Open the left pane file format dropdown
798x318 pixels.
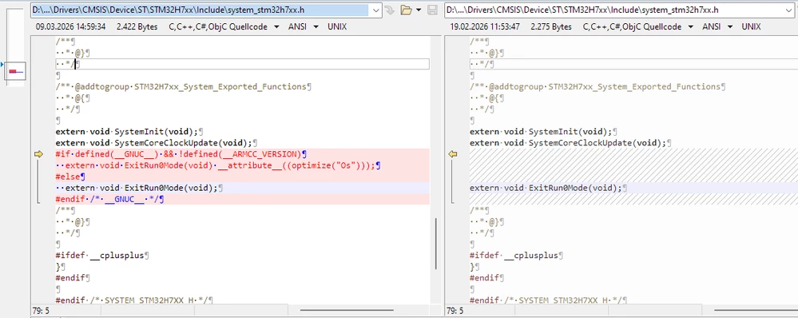tap(277, 27)
